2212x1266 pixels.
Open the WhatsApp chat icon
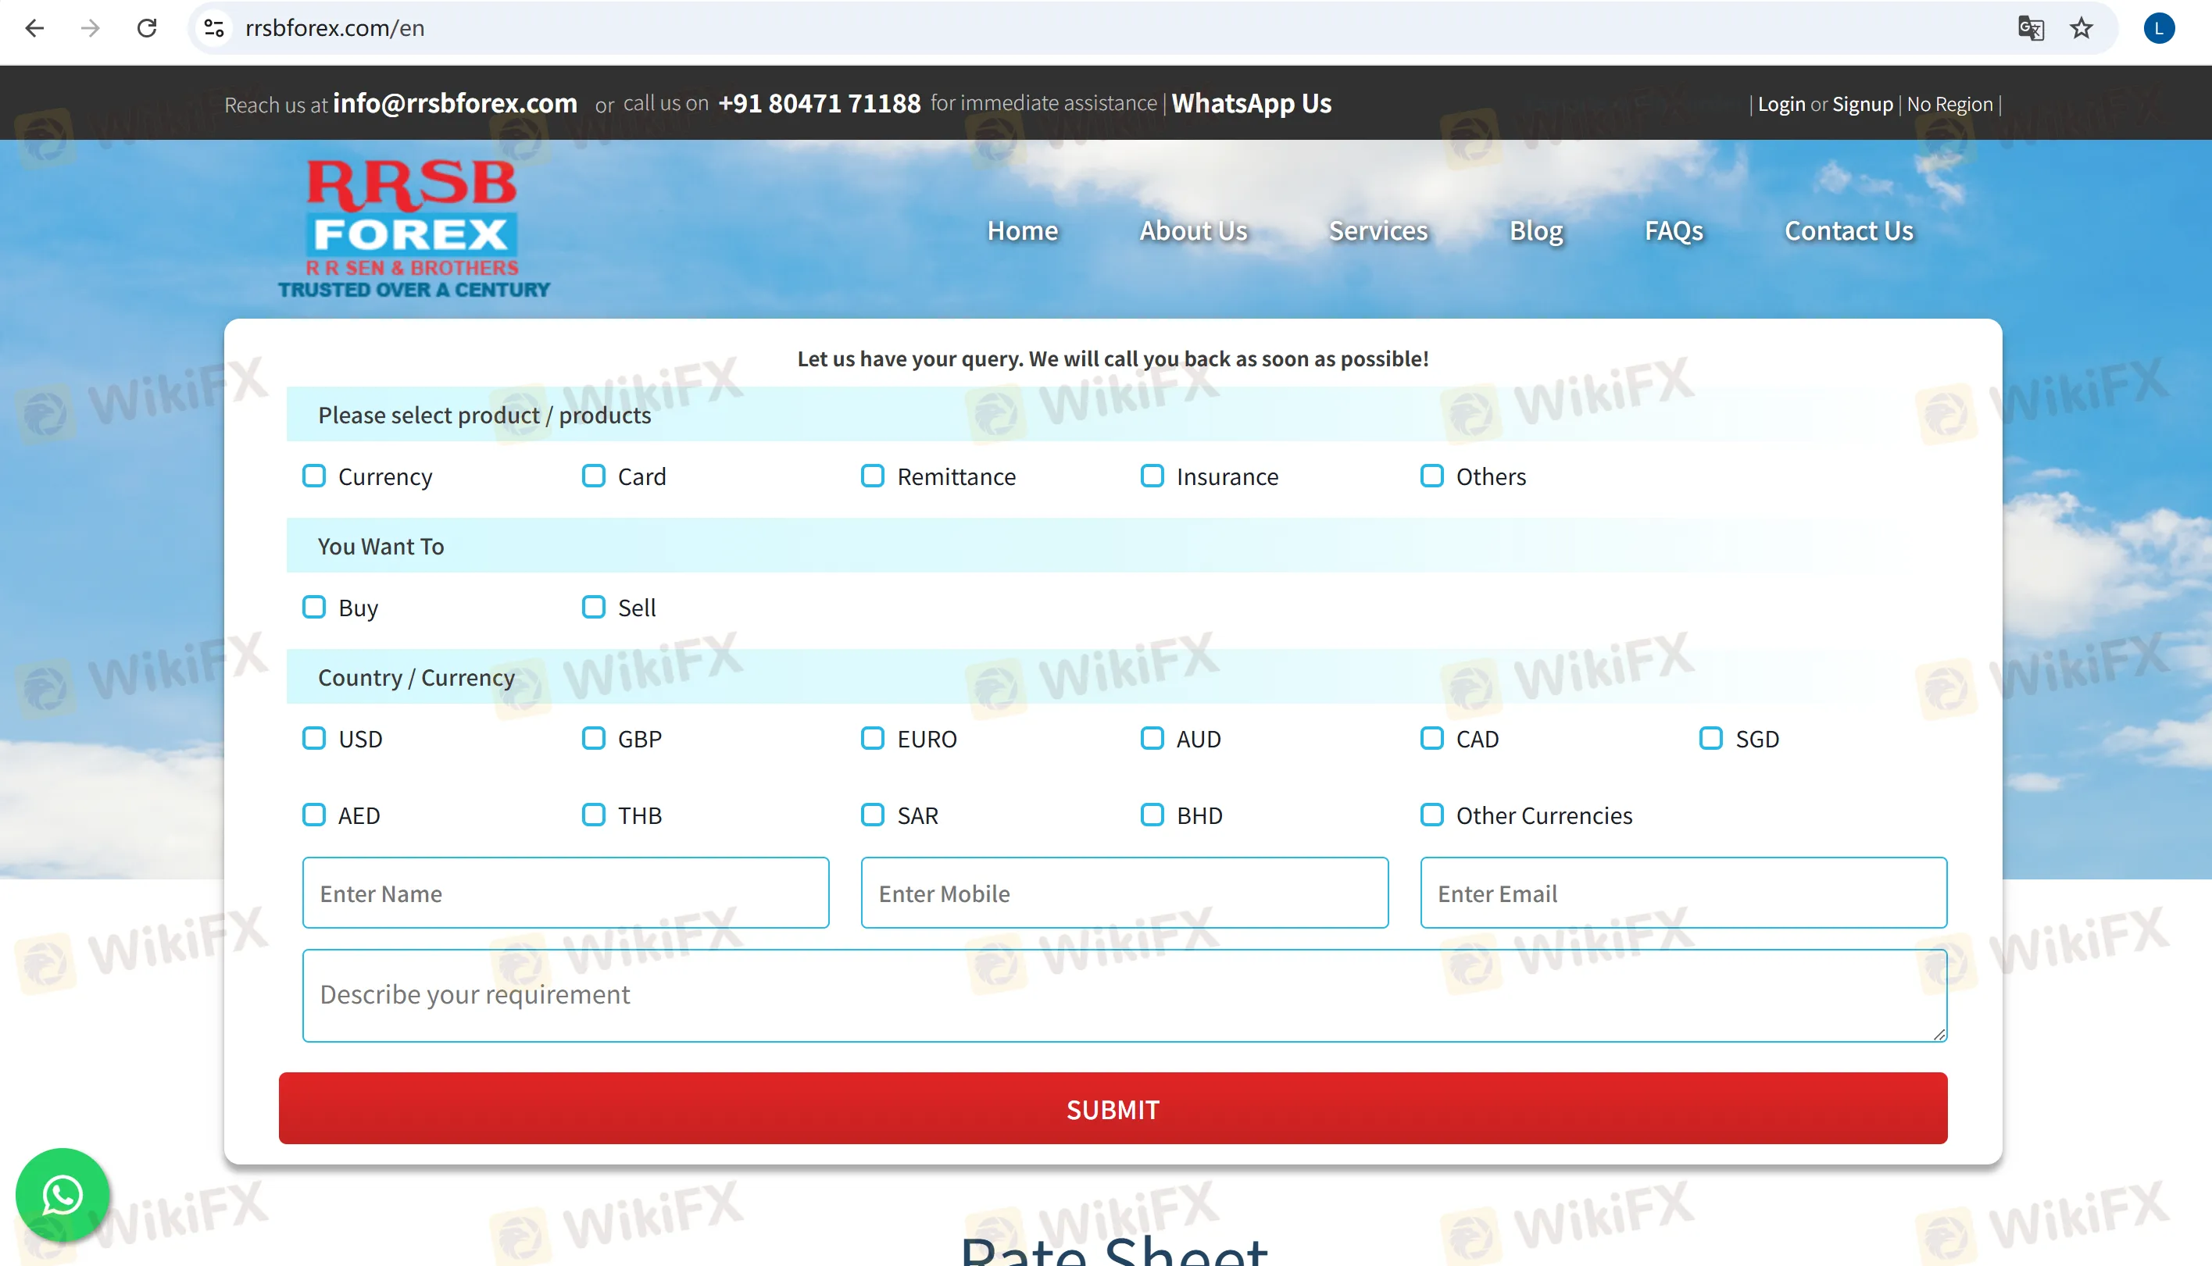click(62, 1195)
